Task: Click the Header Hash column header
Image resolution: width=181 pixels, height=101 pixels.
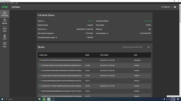Action: pyautogui.click(x=43, y=55)
